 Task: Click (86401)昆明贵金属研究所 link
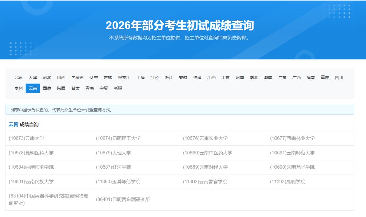pyautogui.click(x=123, y=200)
